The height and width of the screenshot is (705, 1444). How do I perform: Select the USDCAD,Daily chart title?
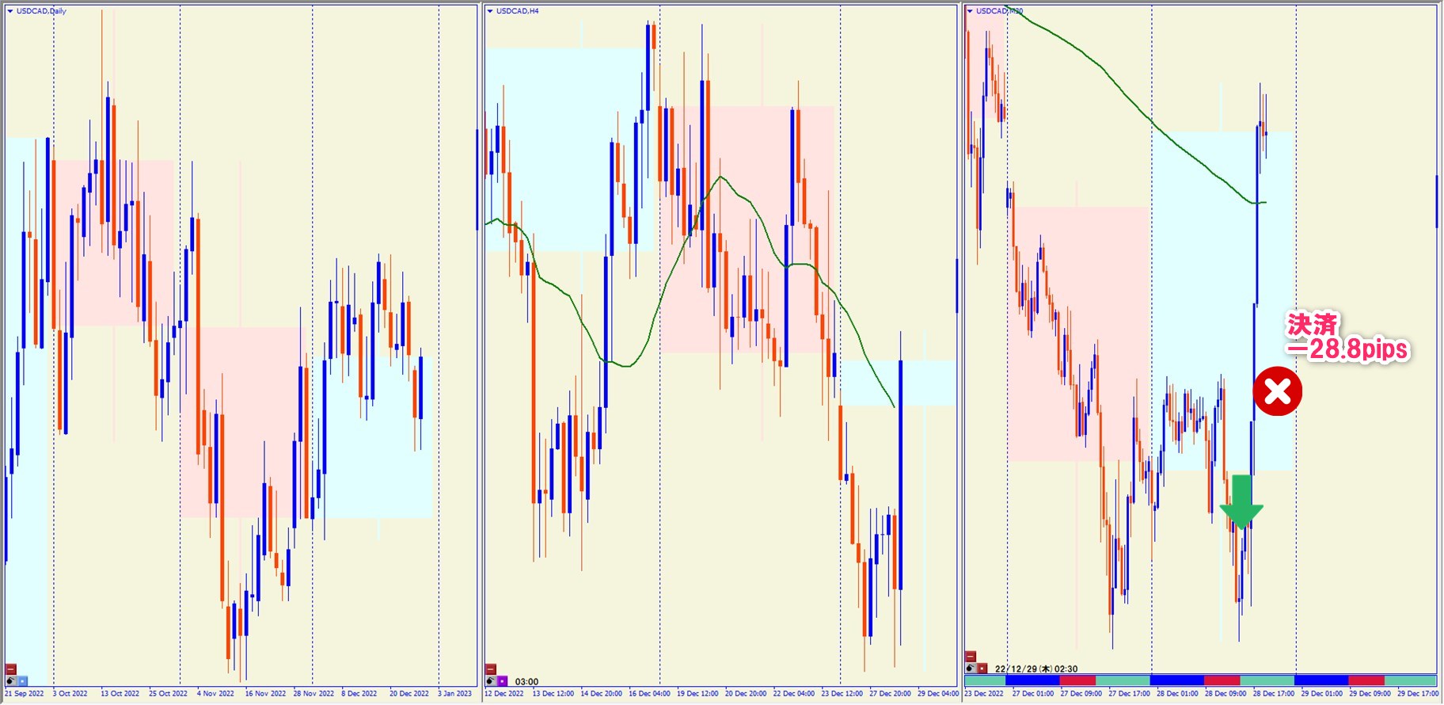pos(41,11)
